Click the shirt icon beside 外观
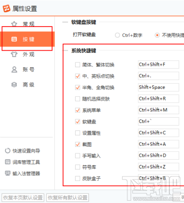184x203 pixels. tap(14, 54)
